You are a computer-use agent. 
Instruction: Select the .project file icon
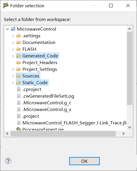point(19,116)
